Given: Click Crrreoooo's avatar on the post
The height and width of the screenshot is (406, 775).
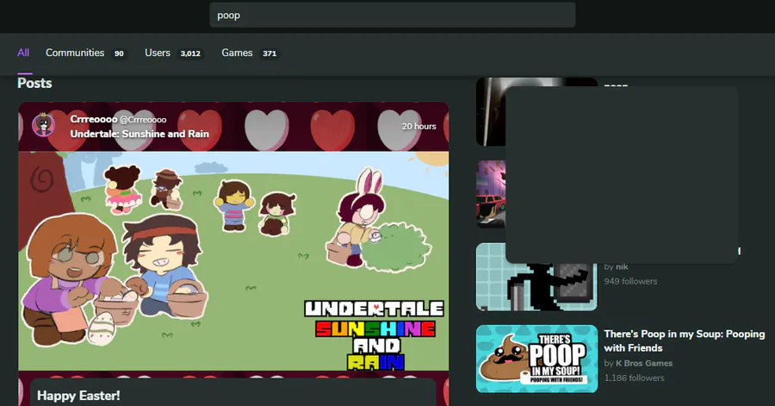Looking at the screenshot, I should (x=44, y=125).
